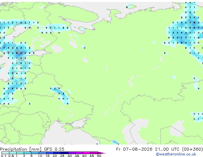Select the 40–45 mm magenta legend swatch

[87, 153]
